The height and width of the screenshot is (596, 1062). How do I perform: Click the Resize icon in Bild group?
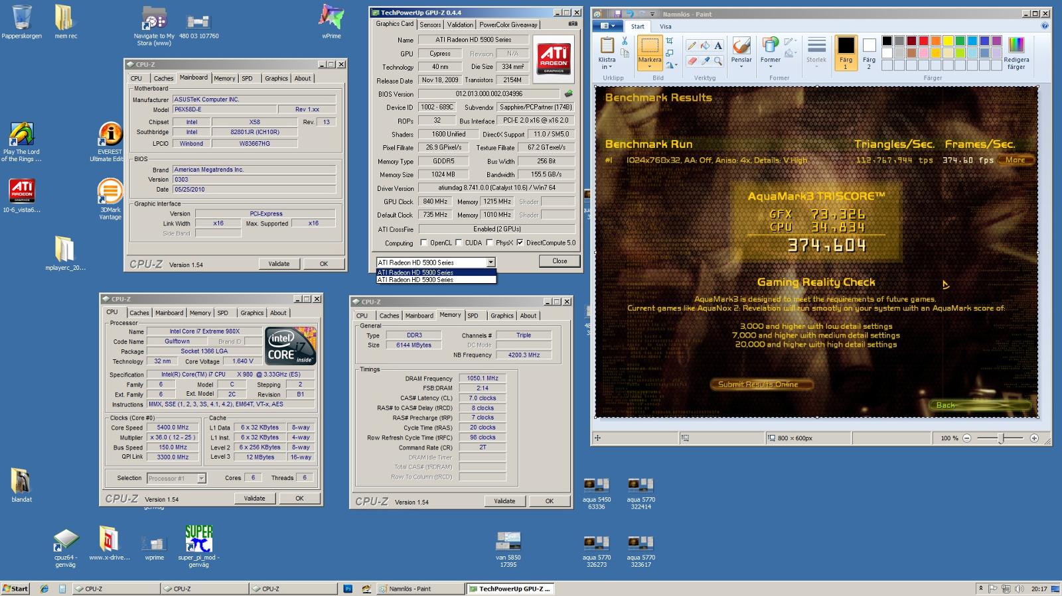tap(670, 53)
